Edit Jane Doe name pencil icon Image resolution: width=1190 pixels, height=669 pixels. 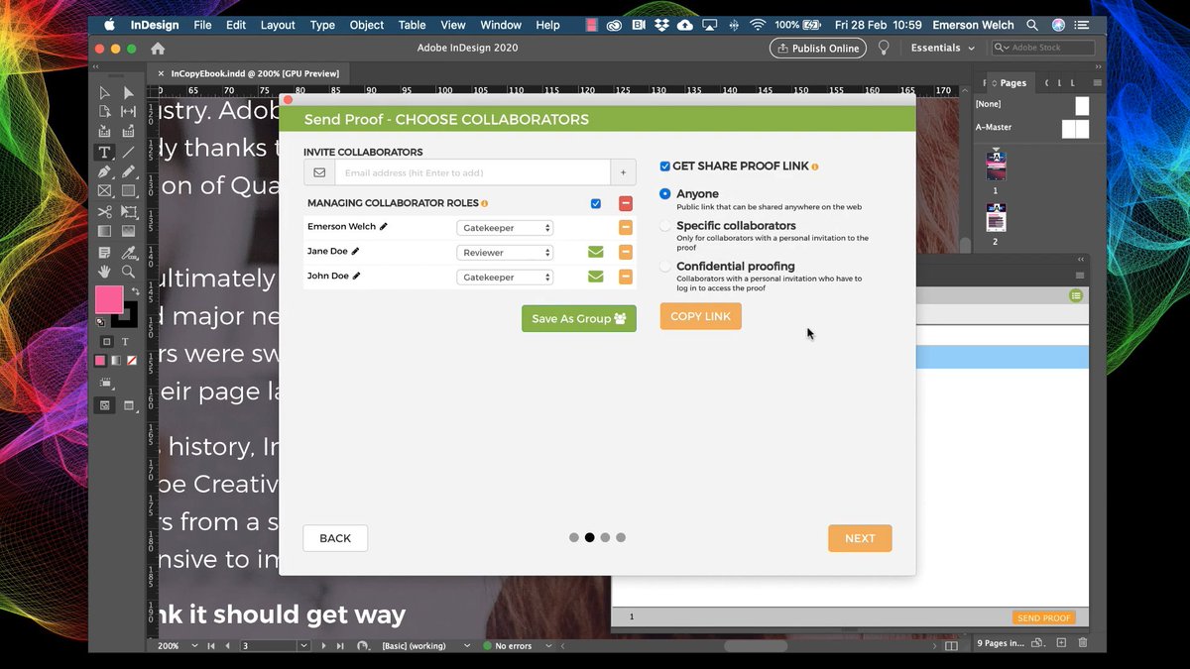356,252
